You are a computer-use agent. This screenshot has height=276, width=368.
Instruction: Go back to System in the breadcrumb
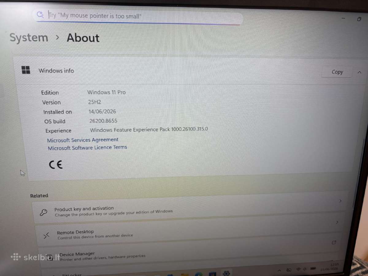point(29,38)
